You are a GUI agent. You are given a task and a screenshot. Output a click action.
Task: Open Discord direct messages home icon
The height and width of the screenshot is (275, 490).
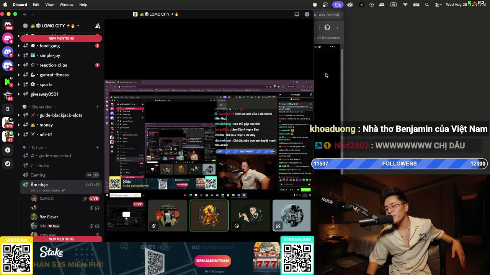(8, 25)
